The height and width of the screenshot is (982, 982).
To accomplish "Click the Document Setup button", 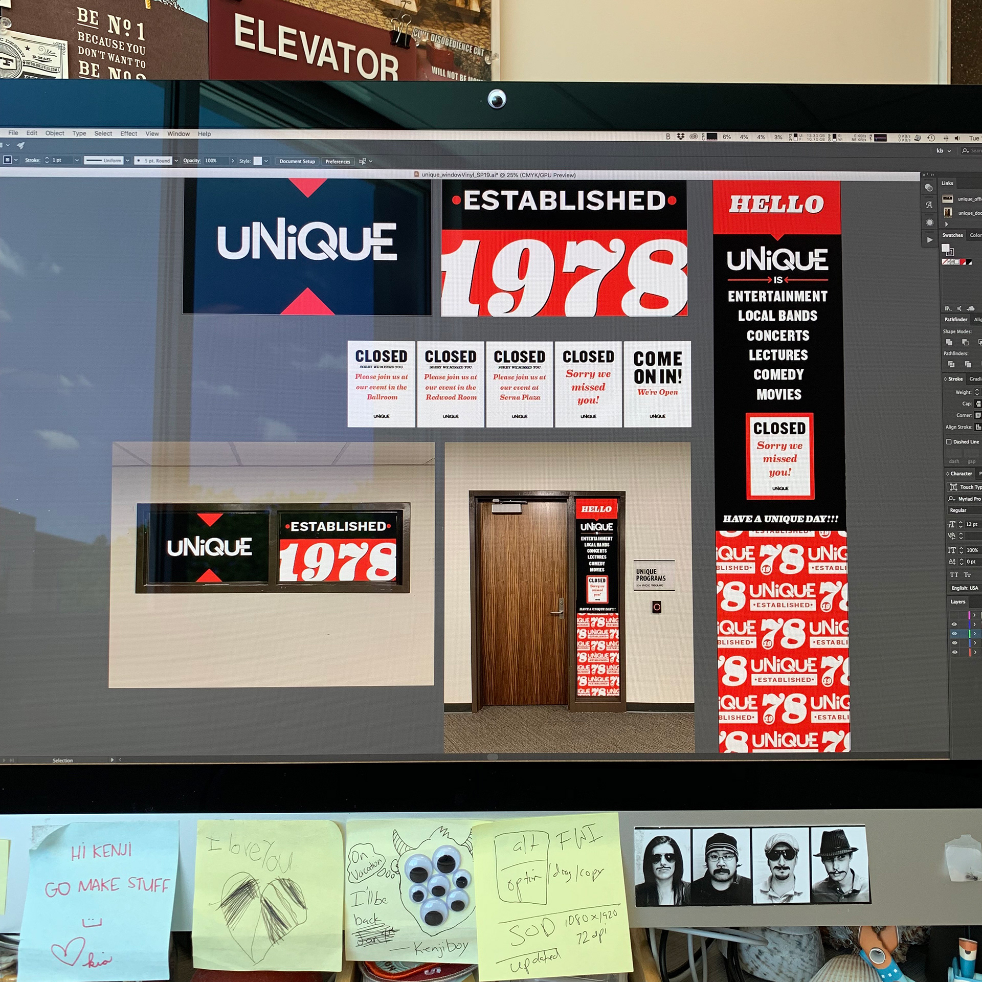I will pos(297,162).
